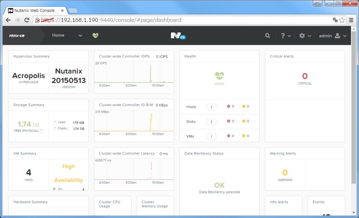Click the Controller IO B/W chart

[134, 123]
